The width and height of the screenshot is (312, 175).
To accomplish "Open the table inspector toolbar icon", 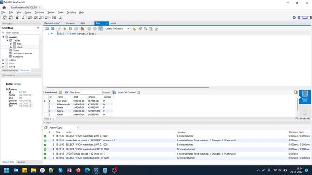I will point(18,17).
